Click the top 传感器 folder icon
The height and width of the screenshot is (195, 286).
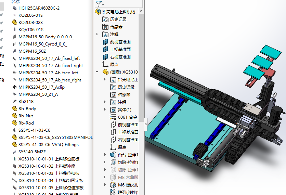tap(105, 27)
